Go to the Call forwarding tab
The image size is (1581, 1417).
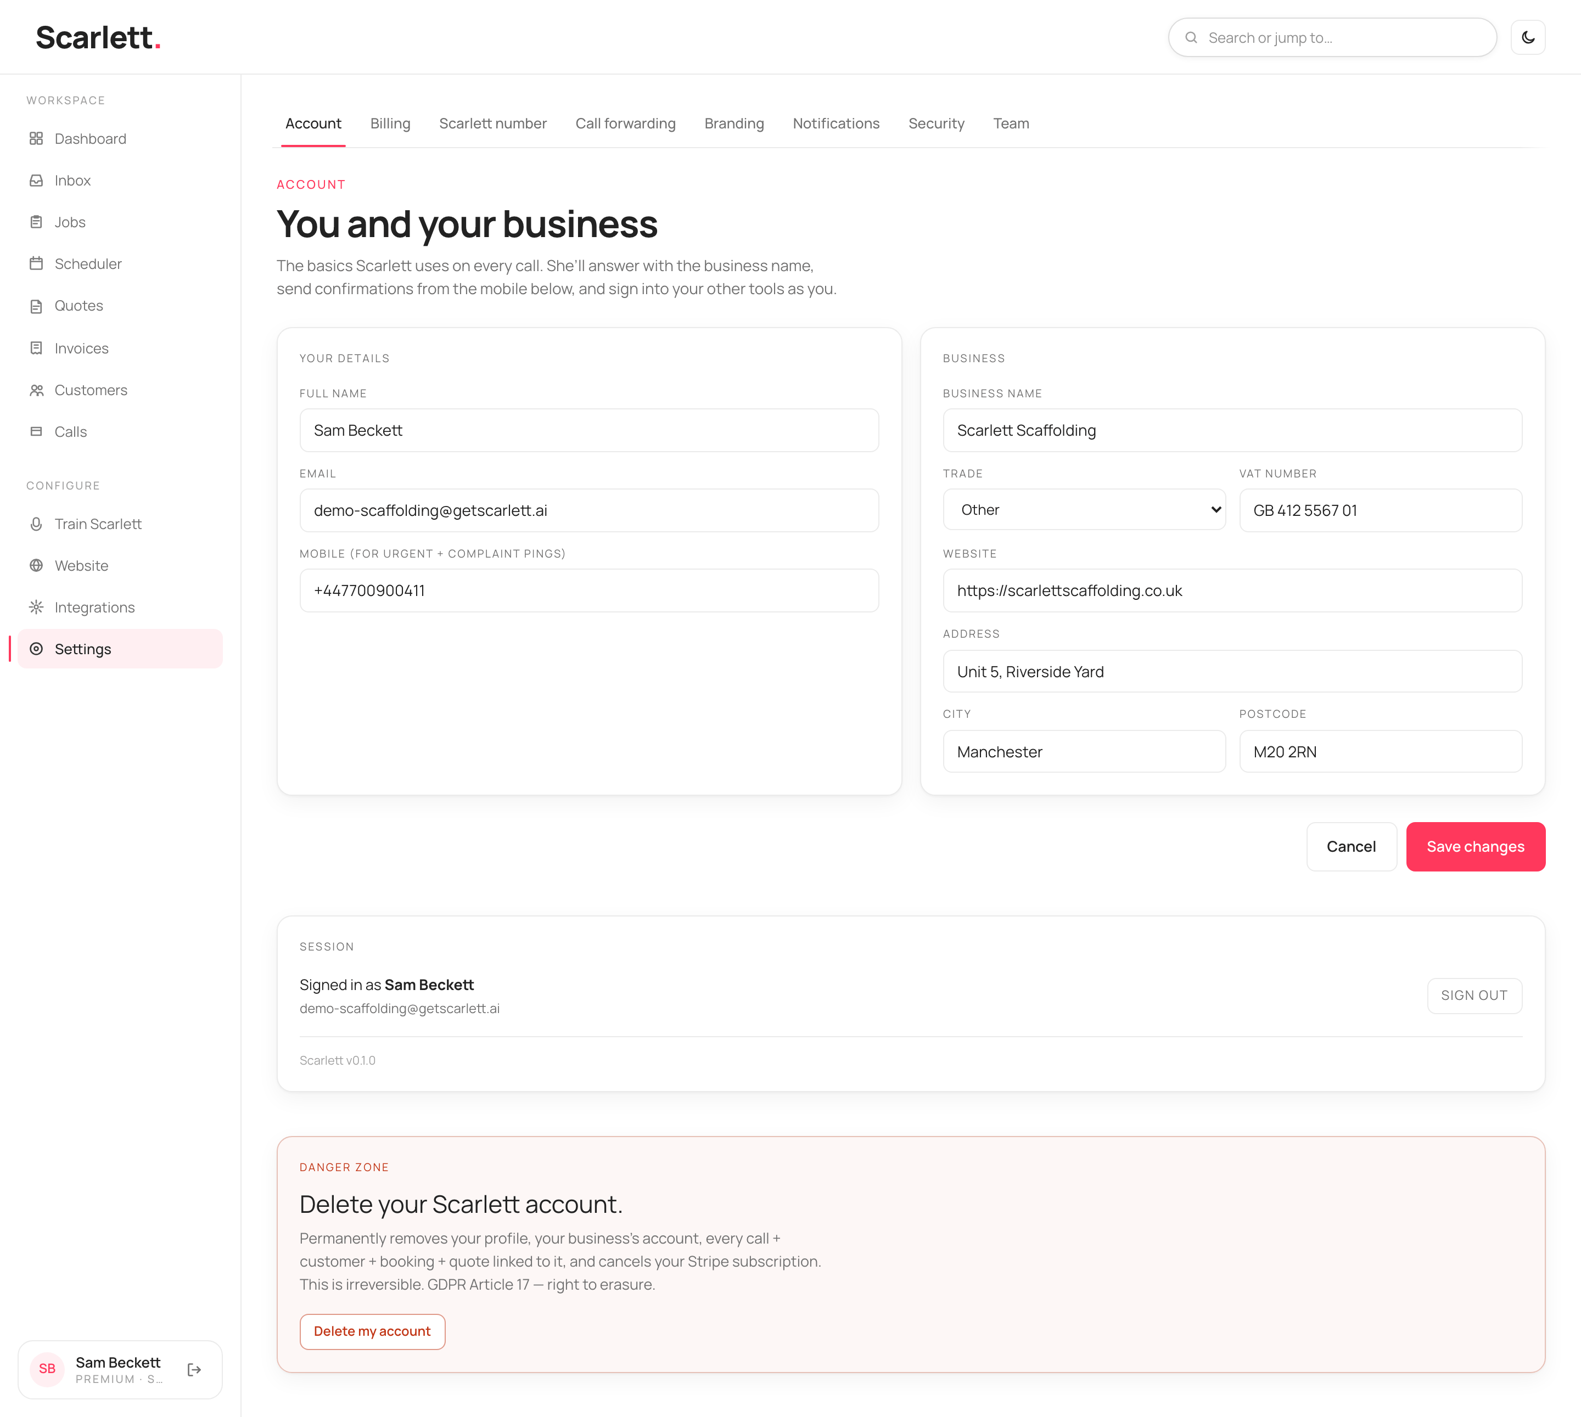[625, 124]
